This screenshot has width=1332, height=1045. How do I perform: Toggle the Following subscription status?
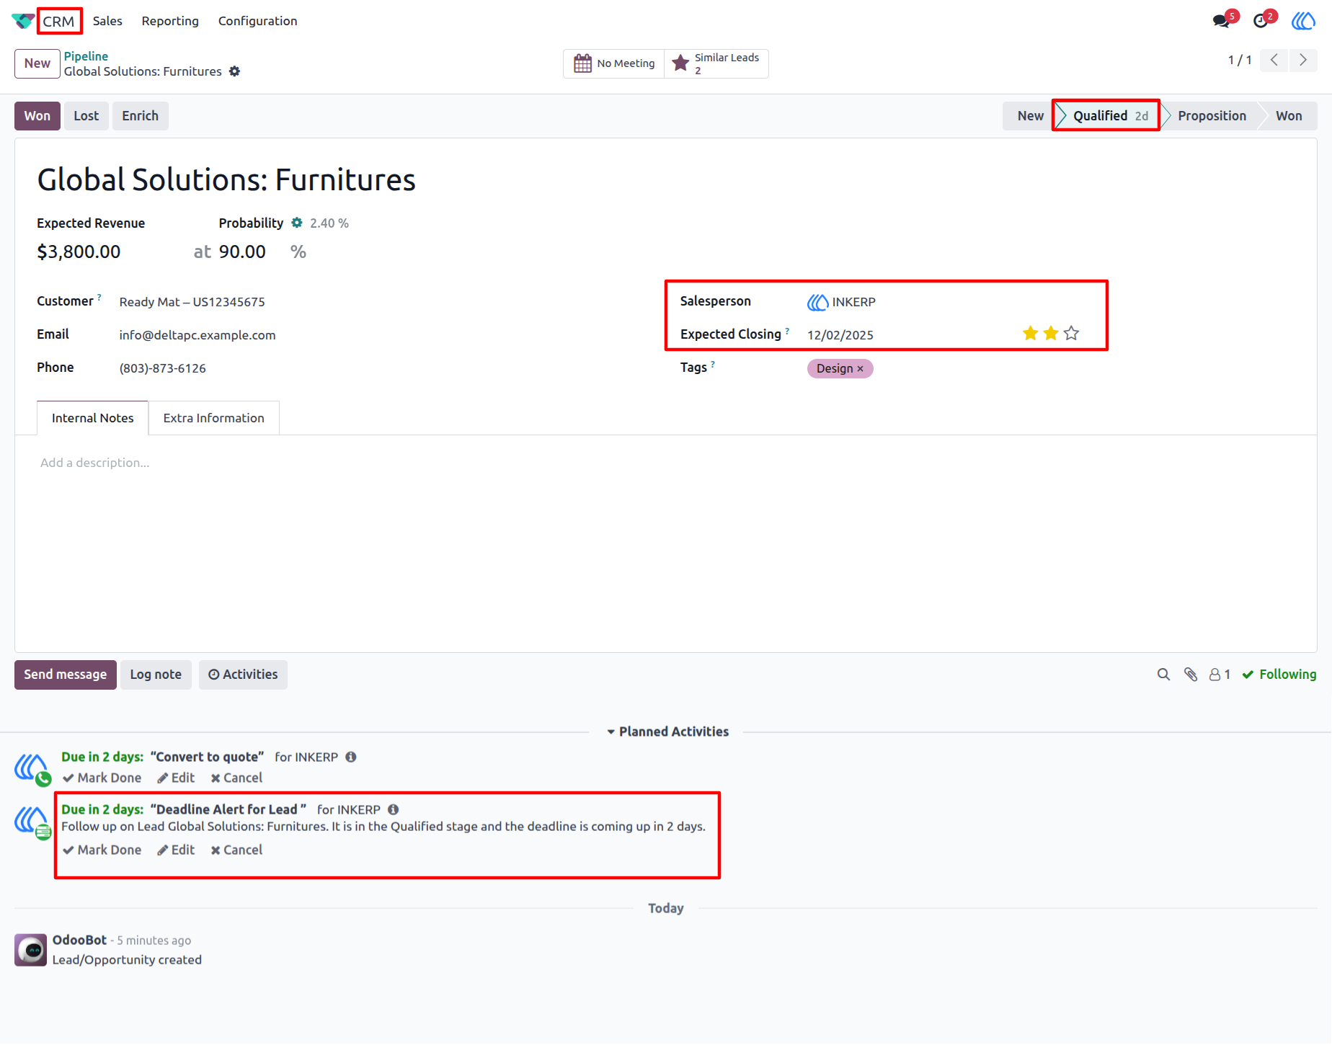point(1279,675)
